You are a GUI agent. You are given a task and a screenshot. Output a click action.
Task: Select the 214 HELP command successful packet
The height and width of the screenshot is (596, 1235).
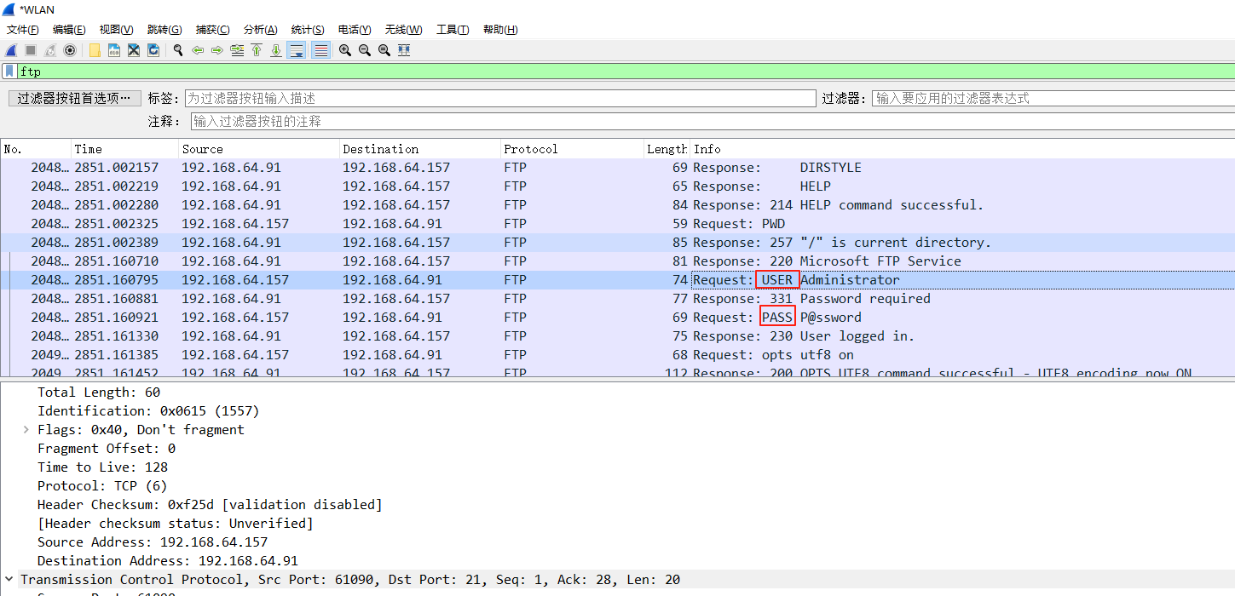point(617,204)
